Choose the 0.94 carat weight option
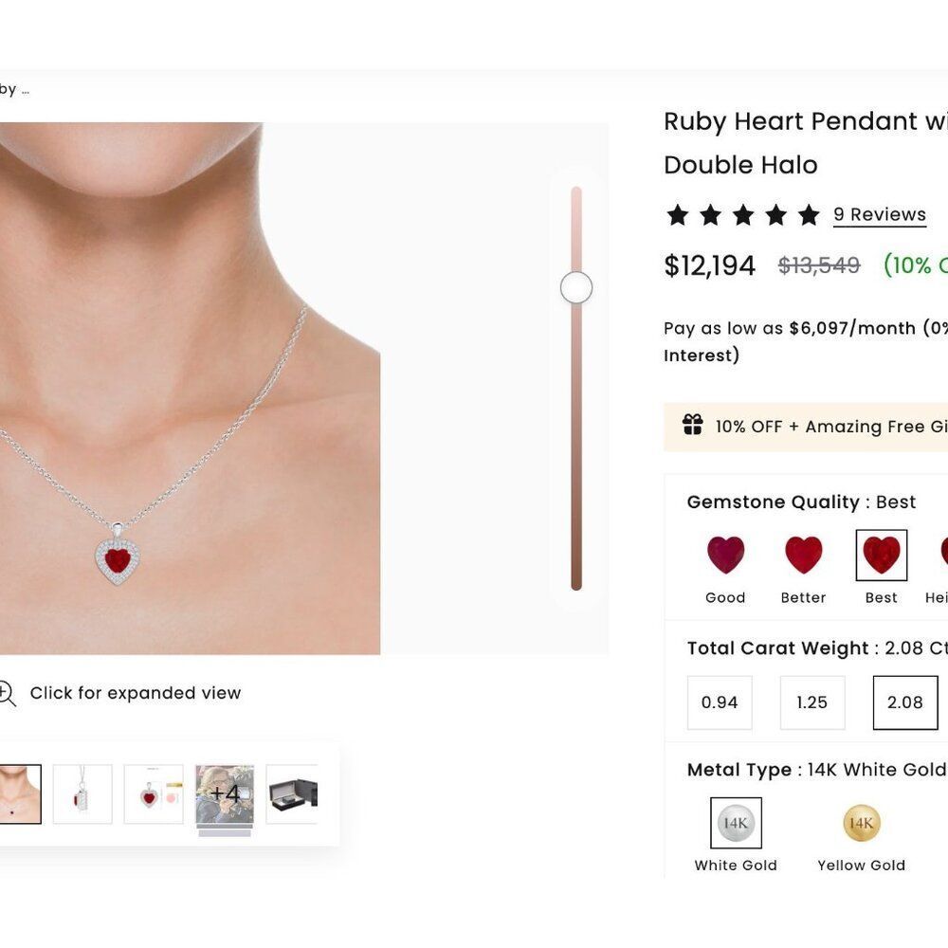 (720, 702)
